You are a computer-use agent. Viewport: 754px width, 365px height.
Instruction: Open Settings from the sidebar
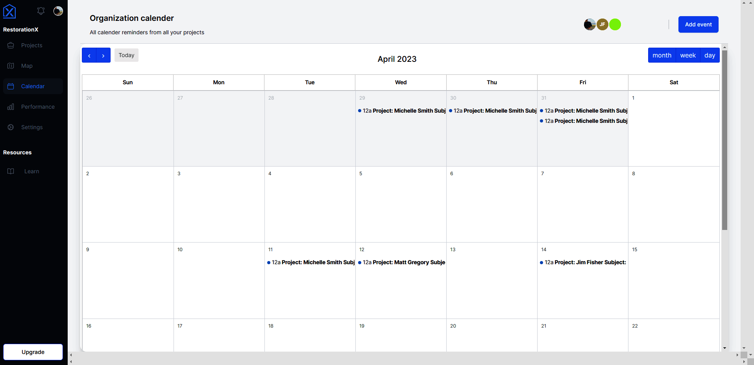32,127
